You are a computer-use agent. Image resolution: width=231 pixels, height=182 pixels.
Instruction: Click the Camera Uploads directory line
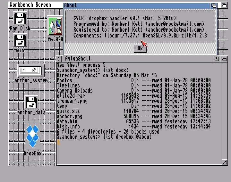[x=74, y=91]
